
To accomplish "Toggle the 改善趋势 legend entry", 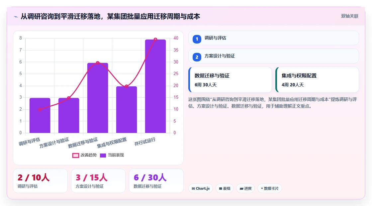I will click(84, 155).
